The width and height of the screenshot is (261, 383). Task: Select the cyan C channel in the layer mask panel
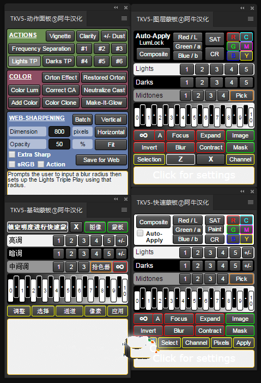pos(246,37)
